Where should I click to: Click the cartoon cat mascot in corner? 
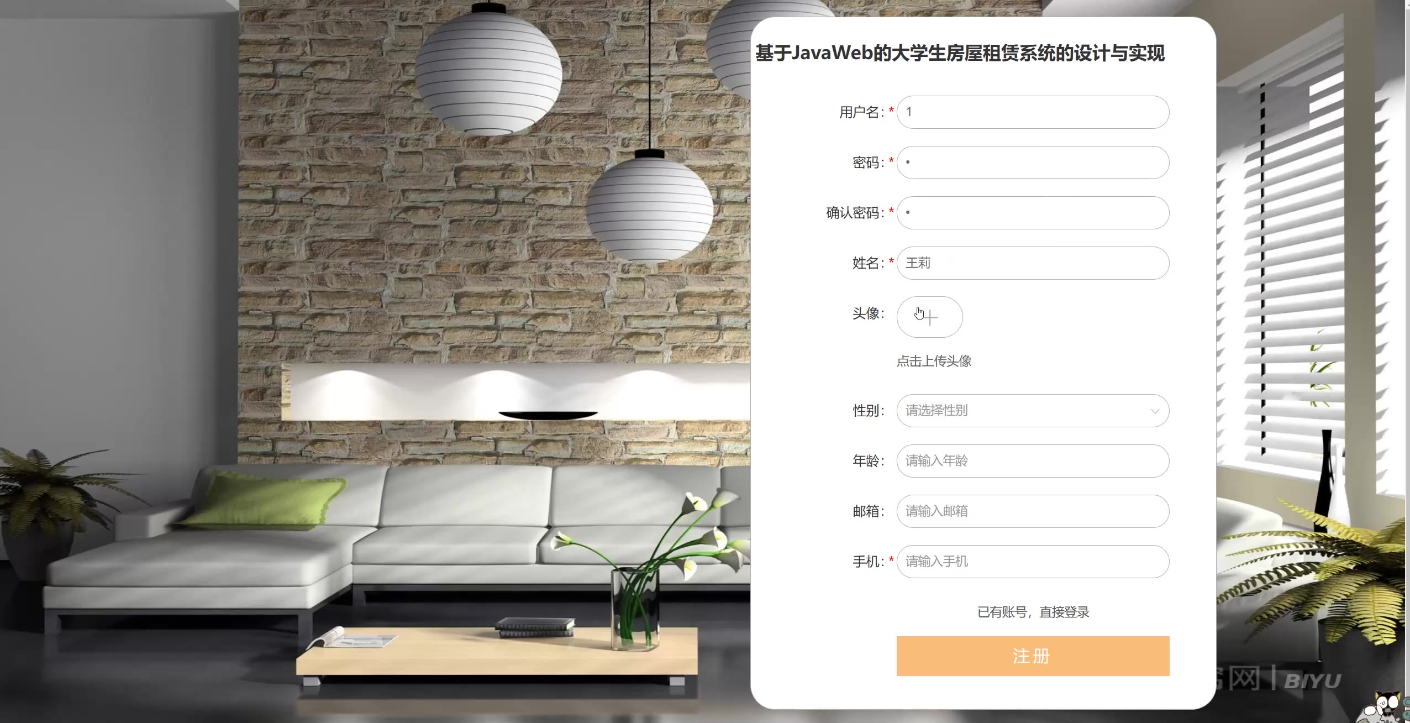(x=1382, y=708)
